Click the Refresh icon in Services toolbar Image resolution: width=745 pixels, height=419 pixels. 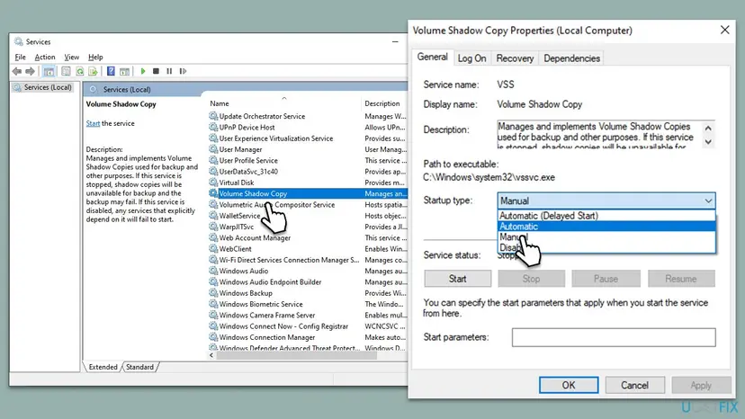coord(80,71)
